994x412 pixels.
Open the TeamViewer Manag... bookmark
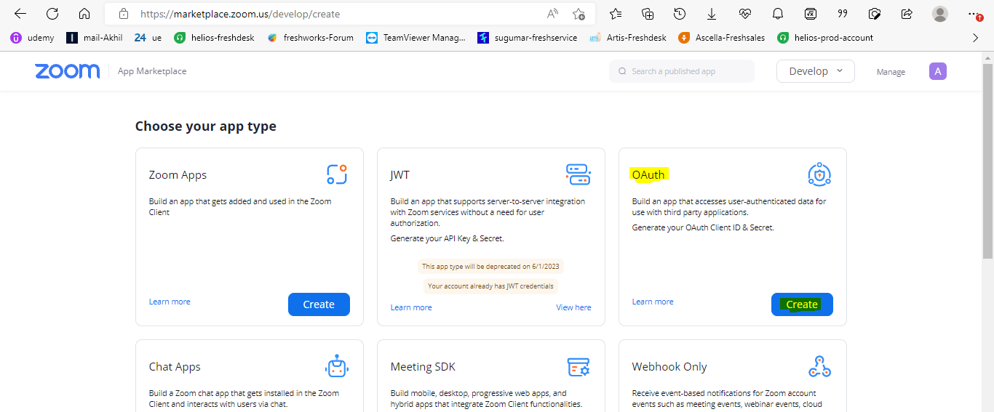pyautogui.click(x=416, y=38)
